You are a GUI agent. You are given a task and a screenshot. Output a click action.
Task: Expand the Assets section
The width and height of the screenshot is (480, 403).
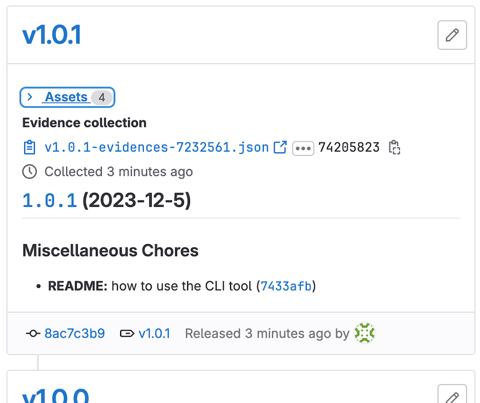(x=67, y=97)
